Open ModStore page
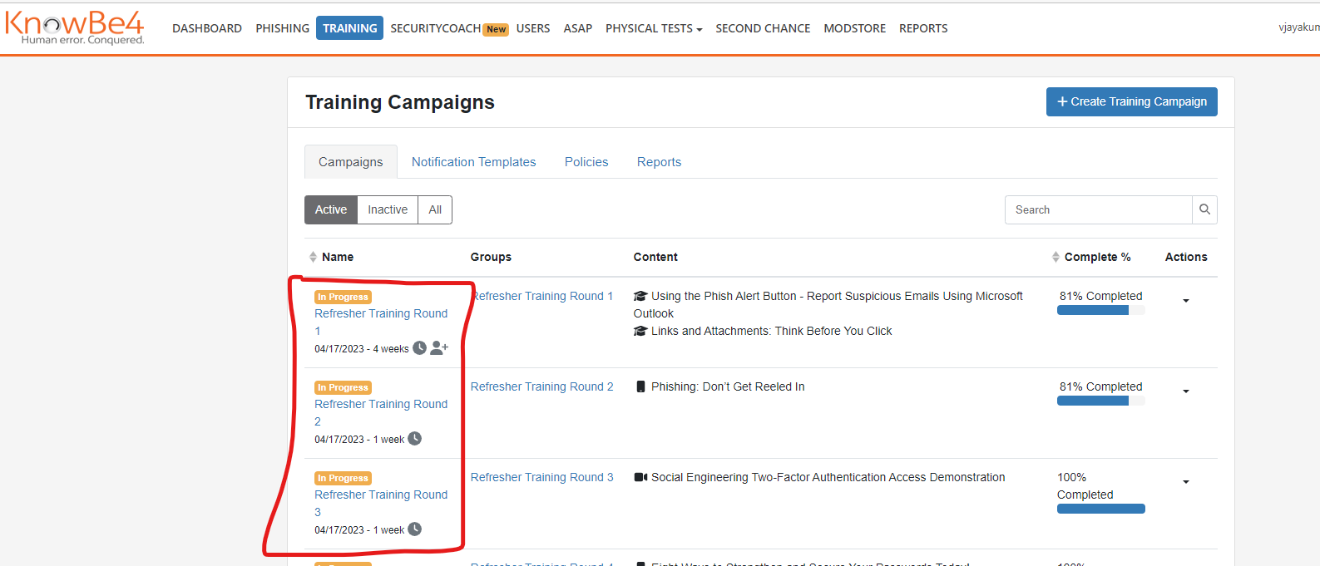 855,28
